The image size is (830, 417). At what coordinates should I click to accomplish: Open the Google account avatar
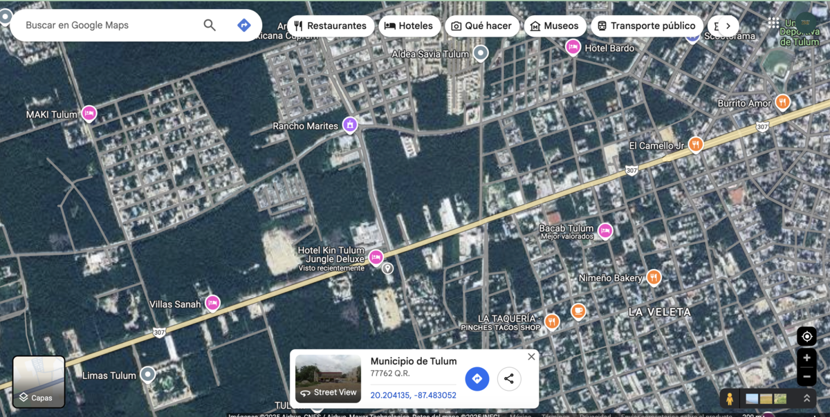806,23
